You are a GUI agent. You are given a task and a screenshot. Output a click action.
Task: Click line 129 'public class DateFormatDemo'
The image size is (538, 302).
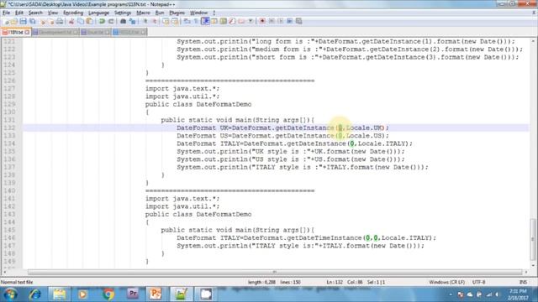(x=198, y=104)
